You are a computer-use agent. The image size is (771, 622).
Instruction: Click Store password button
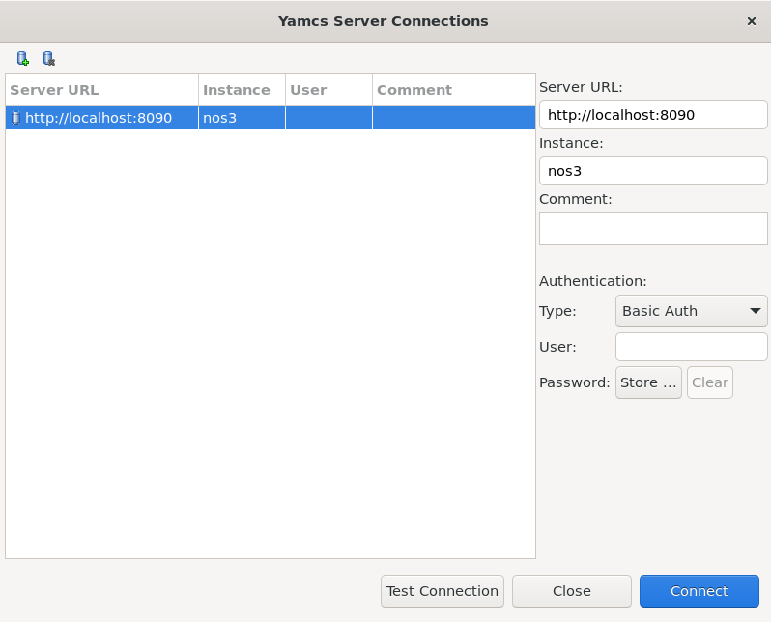648,382
